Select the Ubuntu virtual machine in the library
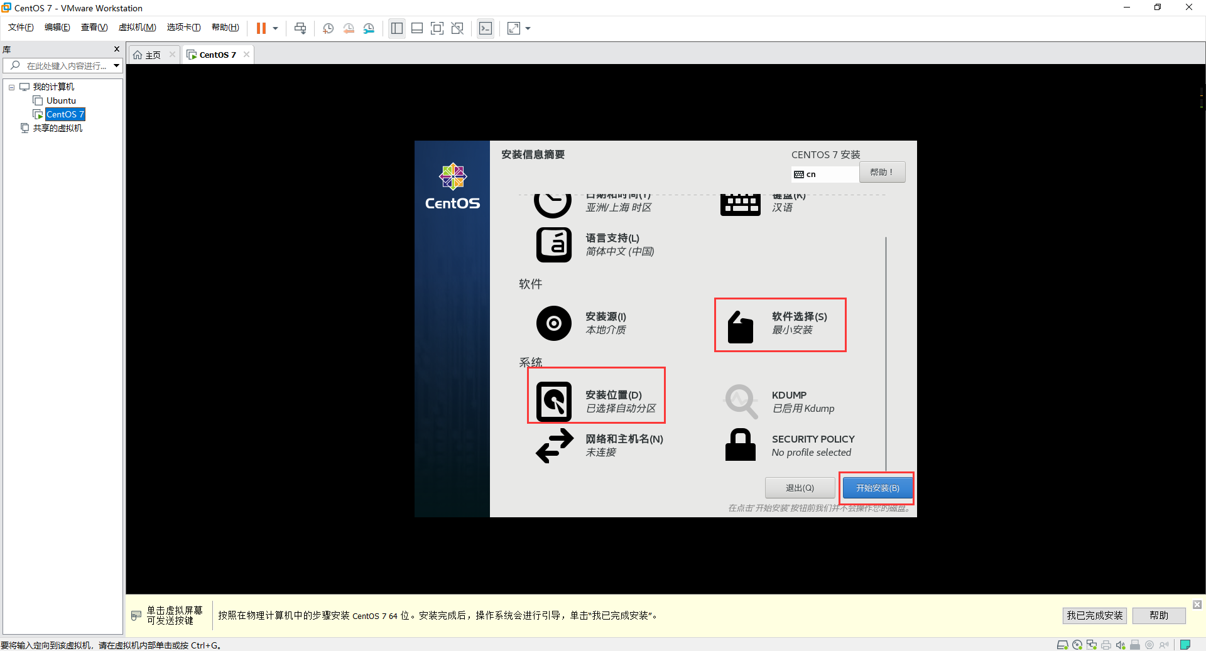1206x651 pixels. coord(61,100)
